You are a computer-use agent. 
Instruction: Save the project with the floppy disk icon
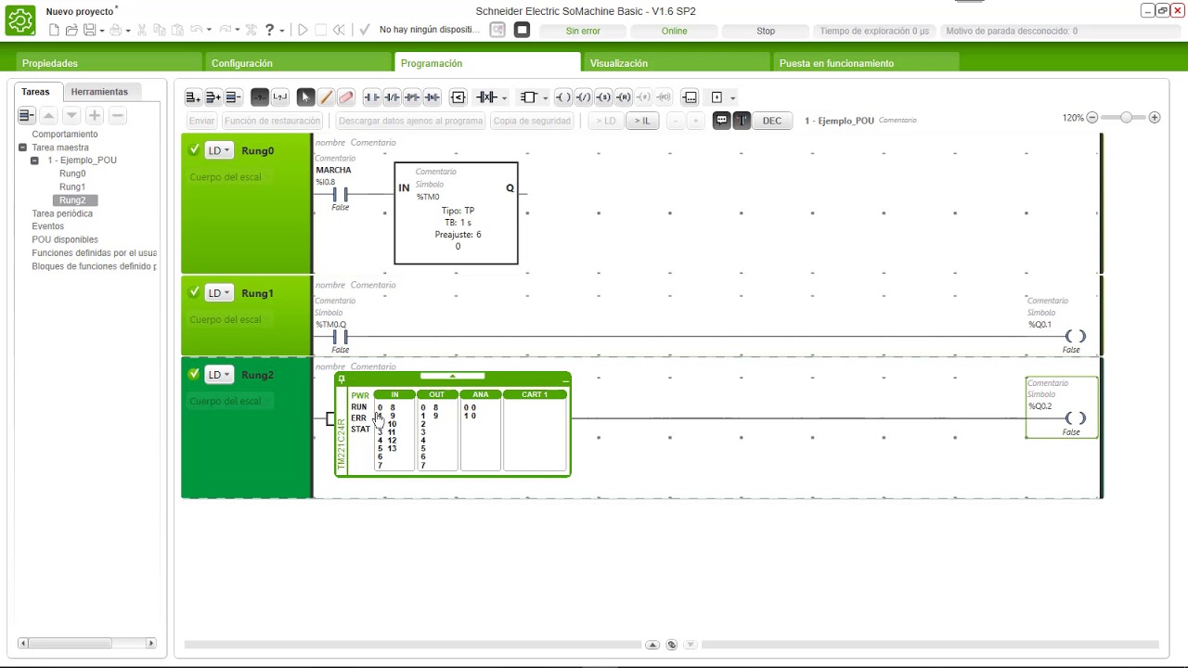pyautogui.click(x=89, y=31)
